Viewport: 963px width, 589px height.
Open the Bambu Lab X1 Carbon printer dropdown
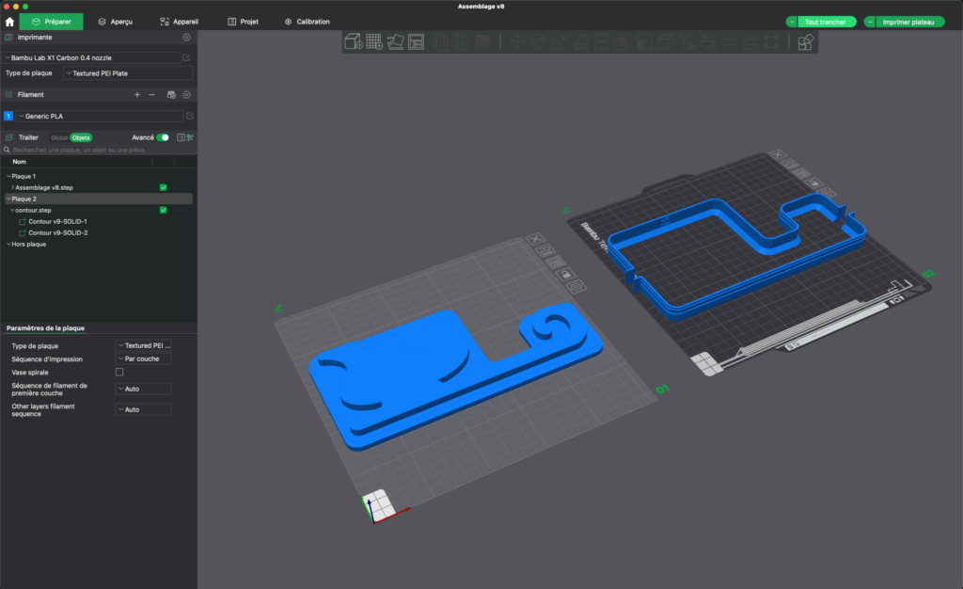click(91, 58)
